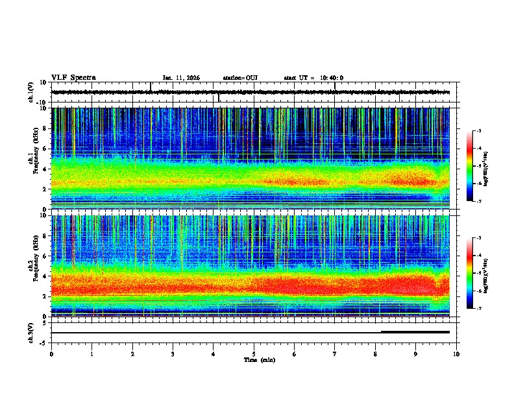The image size is (514, 397).
Task: Select the date text "Jan. 11, 2026"
Action: click(x=181, y=78)
